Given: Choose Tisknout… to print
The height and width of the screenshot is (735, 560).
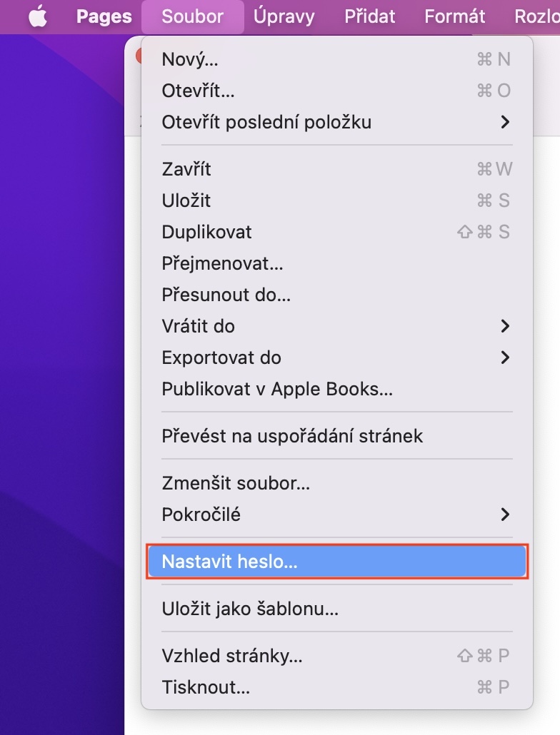Looking at the screenshot, I should (x=206, y=687).
